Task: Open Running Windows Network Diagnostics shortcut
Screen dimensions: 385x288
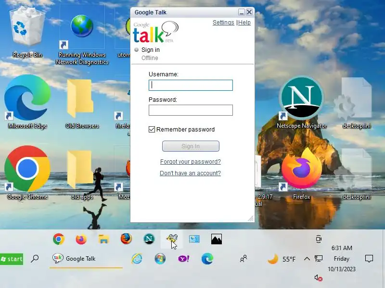Action: [x=82, y=37]
